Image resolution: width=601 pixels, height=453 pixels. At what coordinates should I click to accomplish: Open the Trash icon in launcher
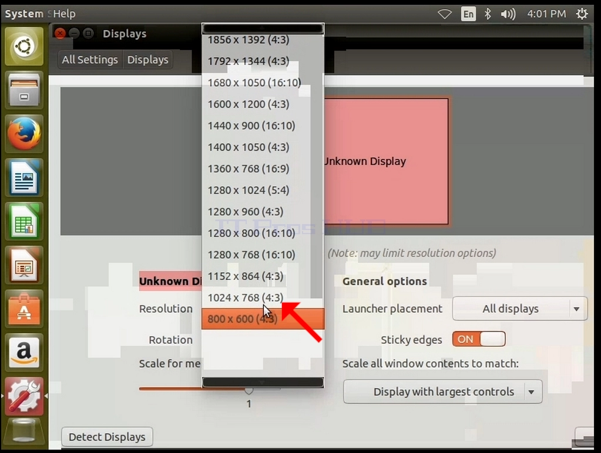(x=24, y=432)
